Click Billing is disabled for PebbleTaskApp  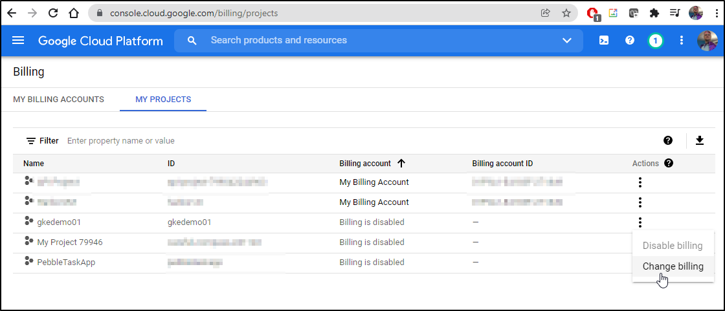[x=372, y=262]
